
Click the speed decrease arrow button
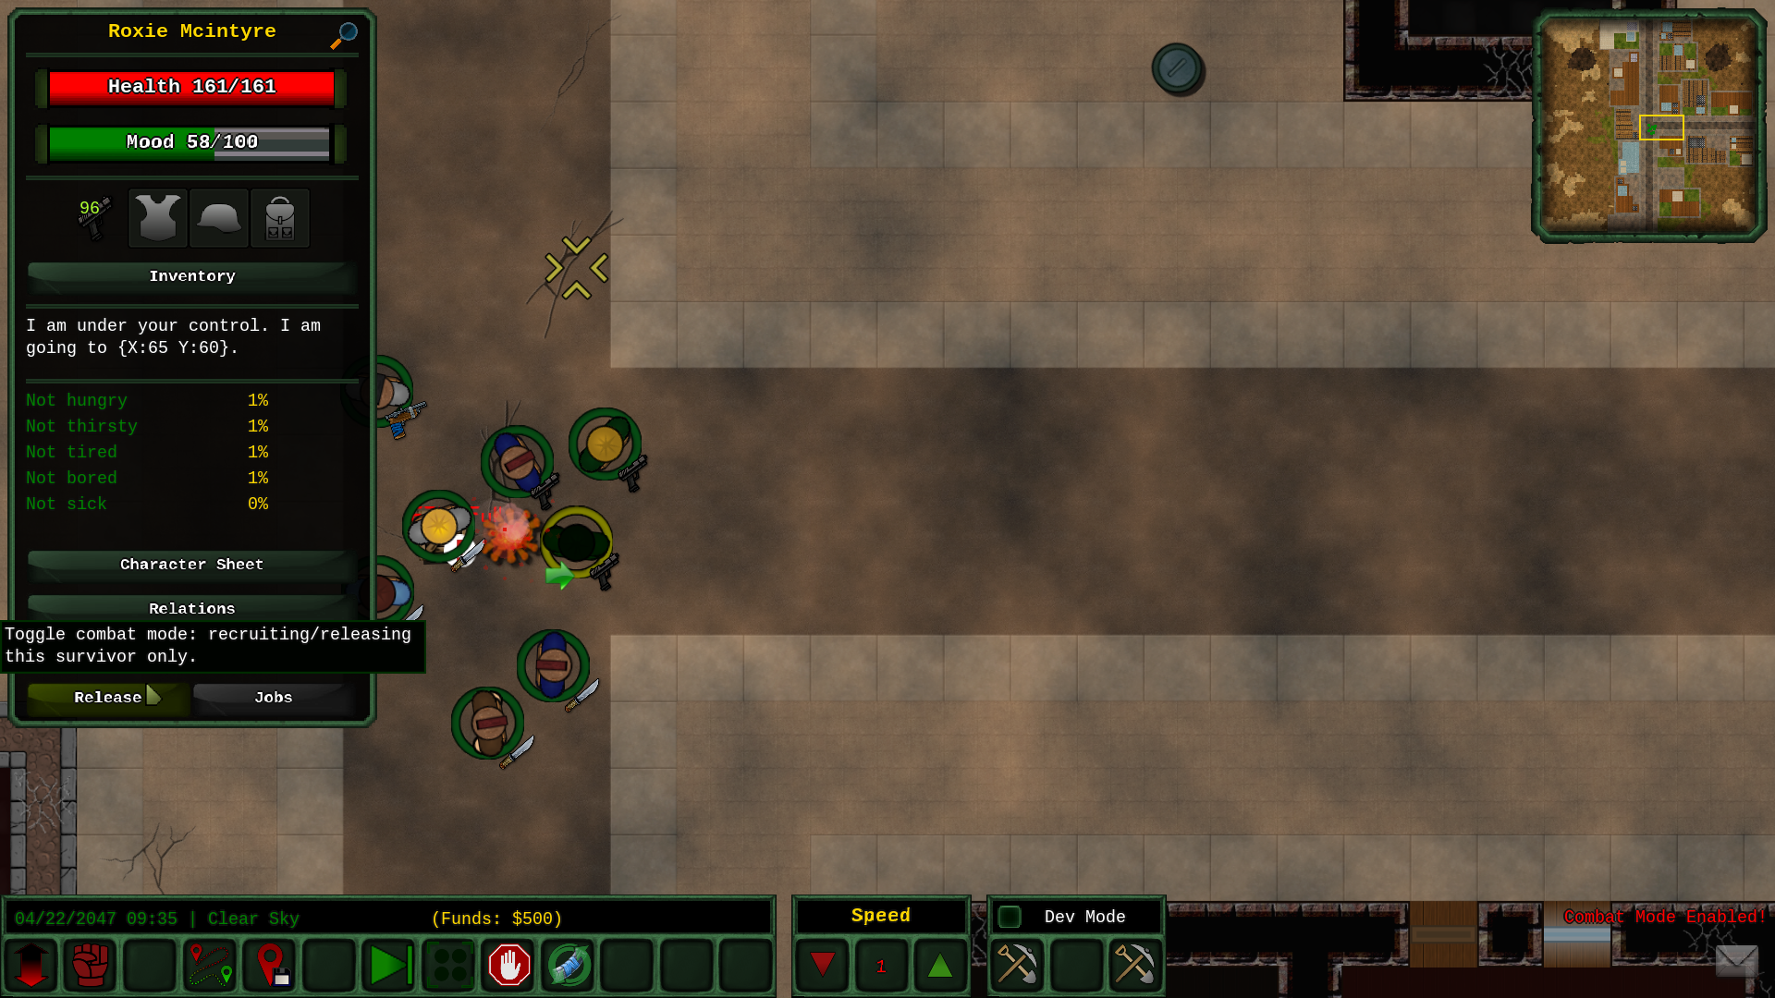coord(823,964)
